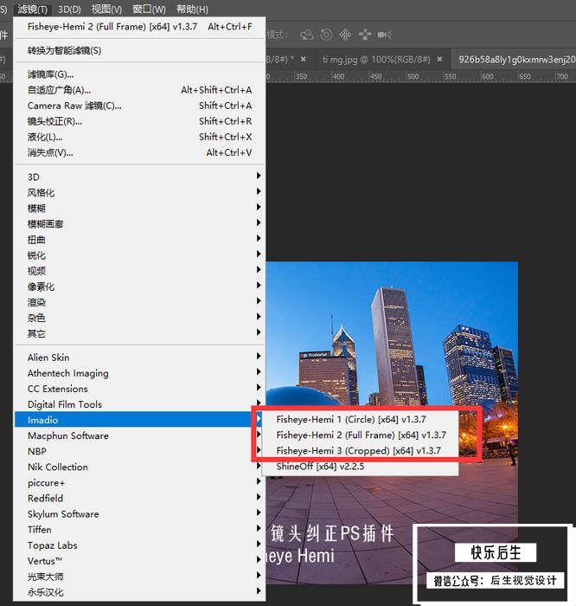Expand the Tiffen plugin submenu
This screenshot has width=576, height=606.
[139, 530]
